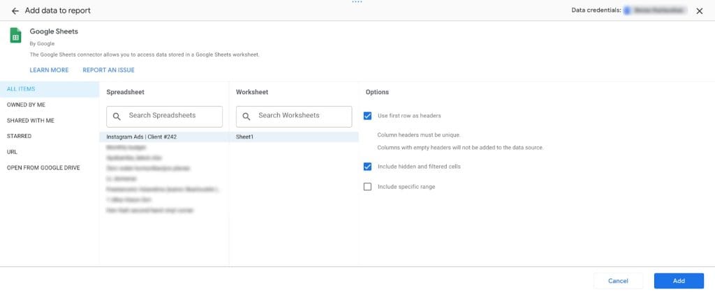The width and height of the screenshot is (715, 297).
Task: Open the STARRED spreadsheets list
Action: (x=19, y=136)
